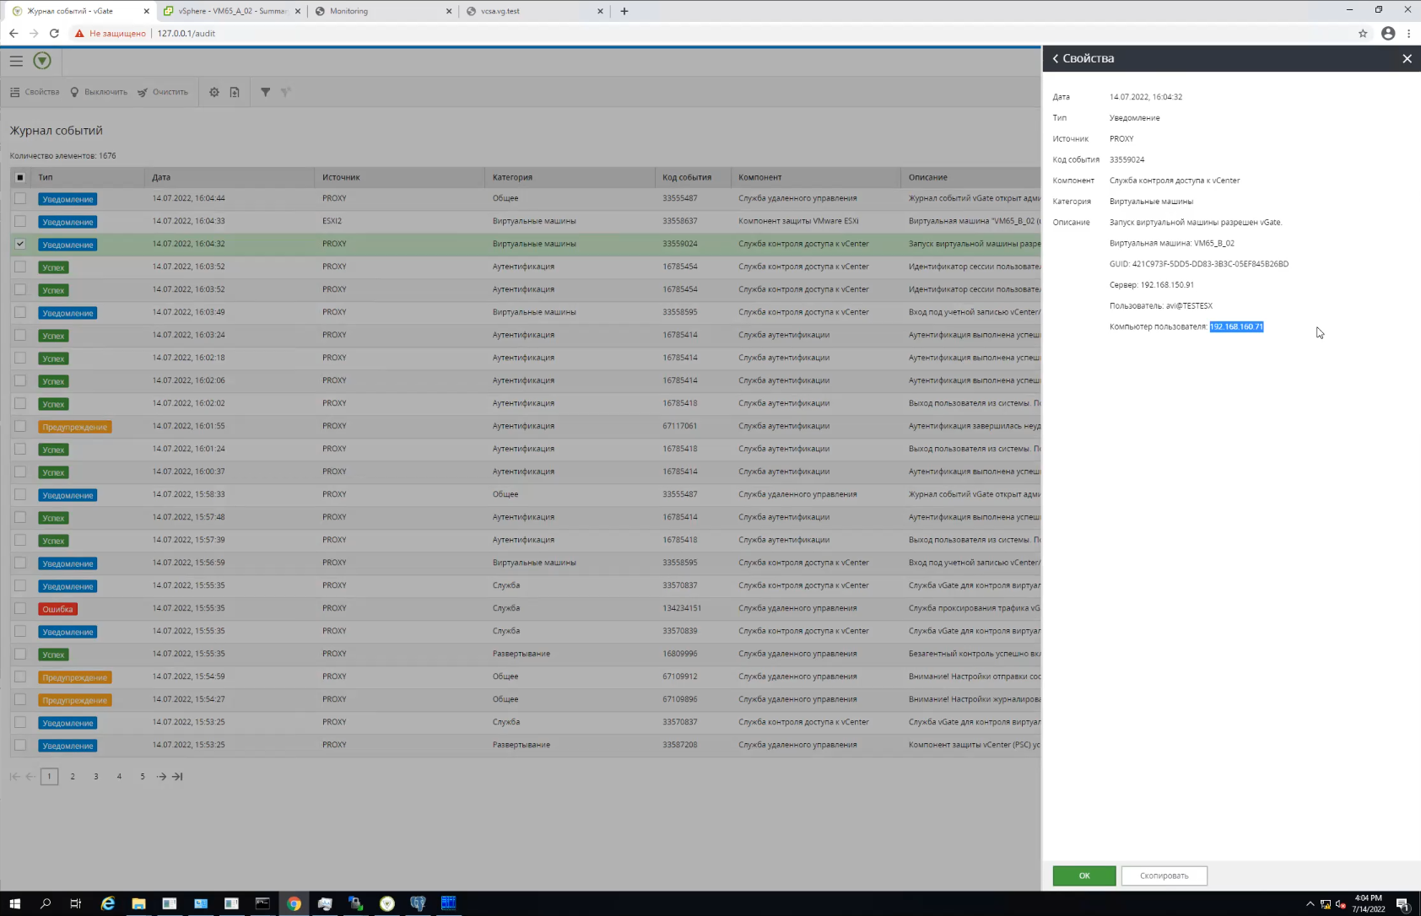The image size is (1421, 916).
Task: Click the Выключить toolbar button
Action: coord(99,92)
